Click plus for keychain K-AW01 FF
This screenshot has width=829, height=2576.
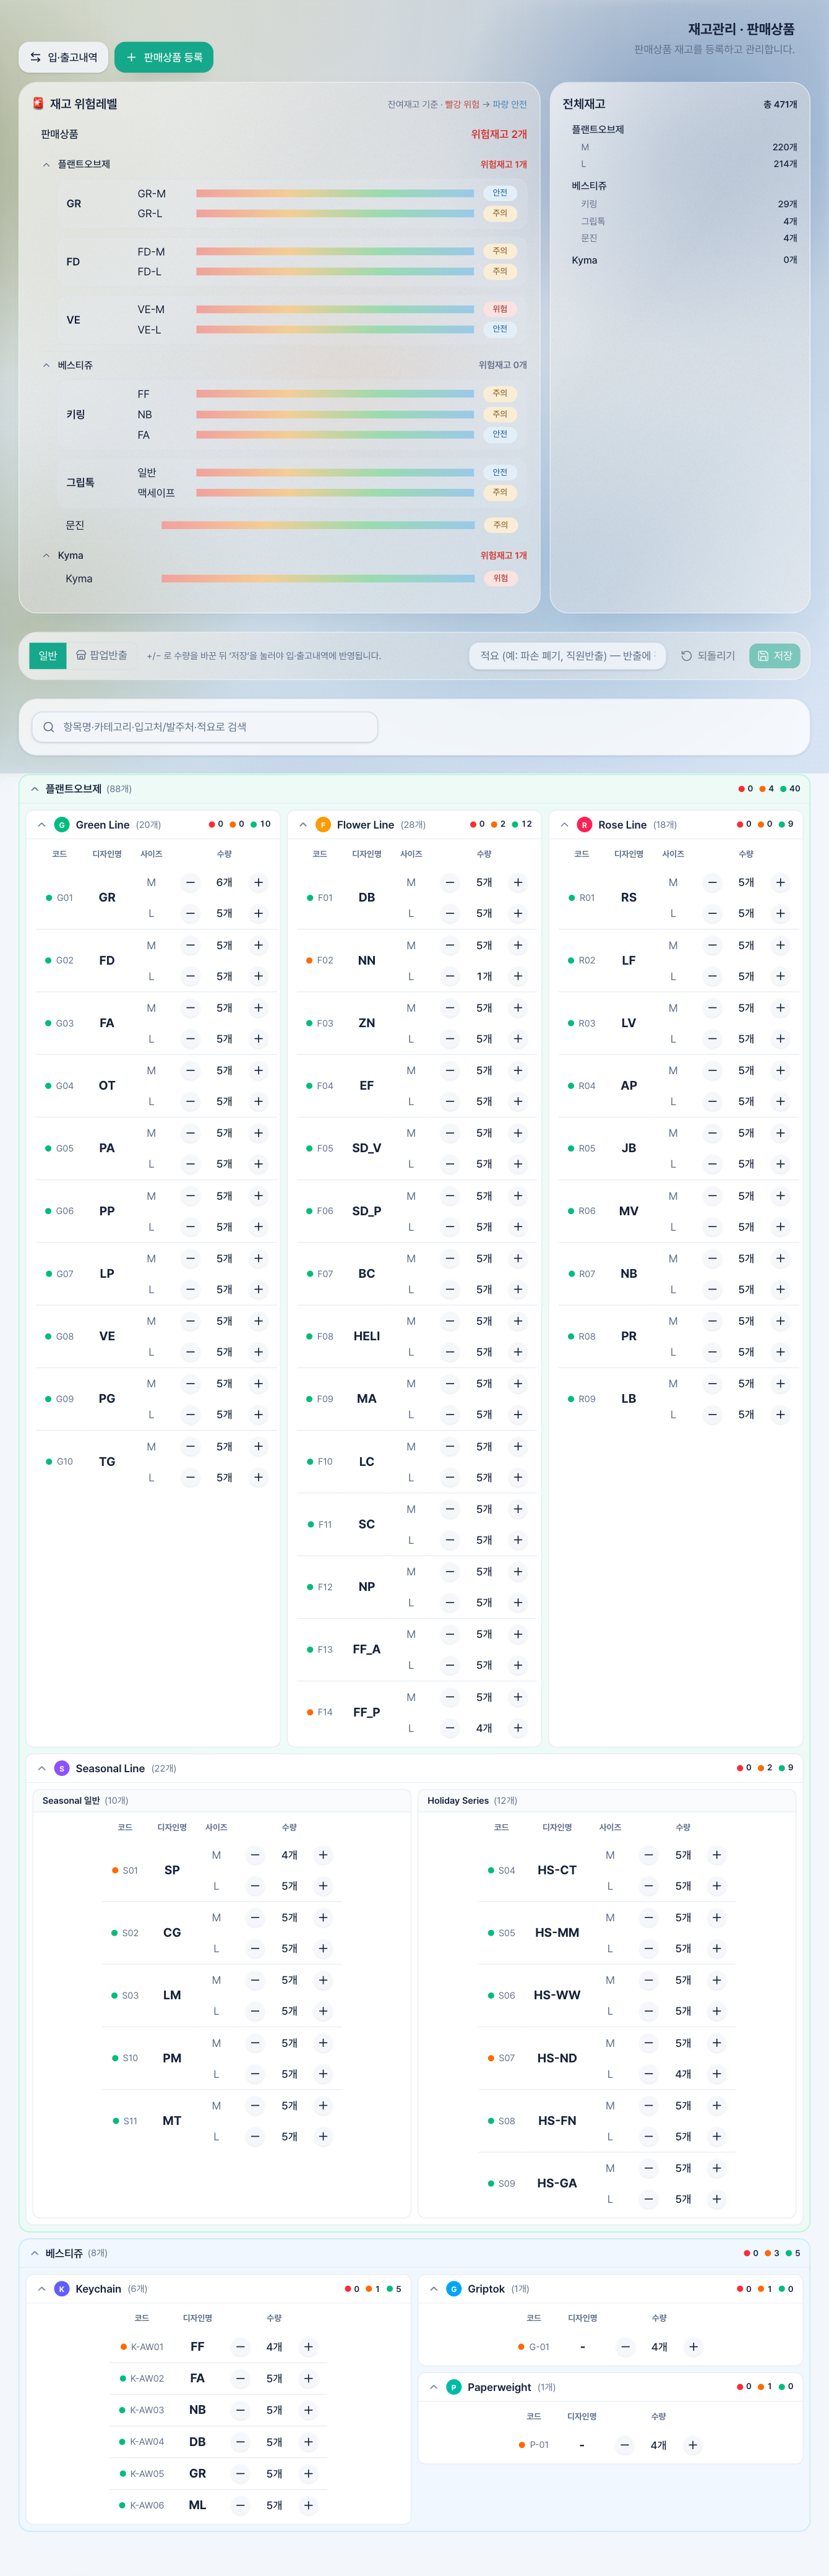(308, 2347)
